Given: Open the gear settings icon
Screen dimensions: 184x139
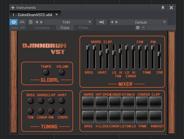Looking at the screenshot, I should [138, 27].
